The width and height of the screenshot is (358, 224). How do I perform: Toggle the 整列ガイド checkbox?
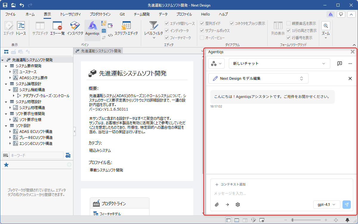202,23
